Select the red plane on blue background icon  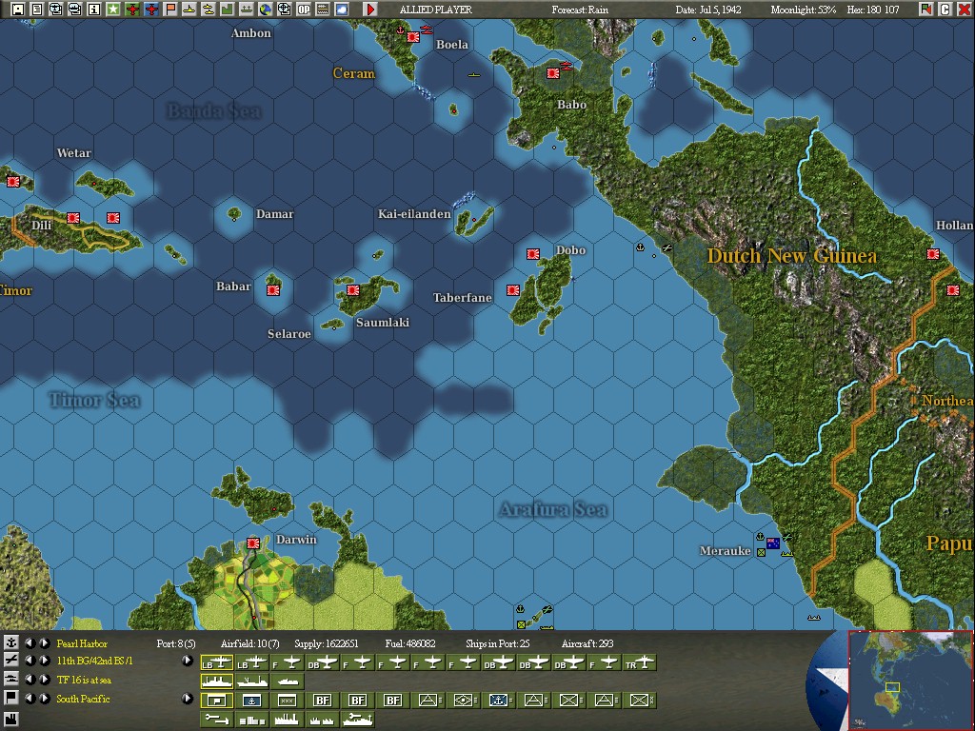coord(151,10)
